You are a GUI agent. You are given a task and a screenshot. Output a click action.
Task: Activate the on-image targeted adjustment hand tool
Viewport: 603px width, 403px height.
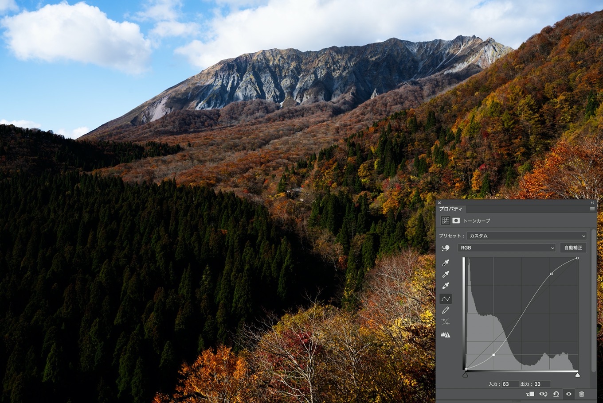446,248
